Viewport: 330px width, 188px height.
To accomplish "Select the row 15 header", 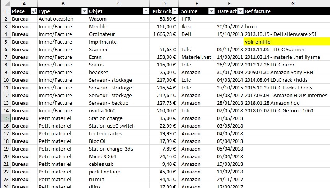I will pos(5,118).
